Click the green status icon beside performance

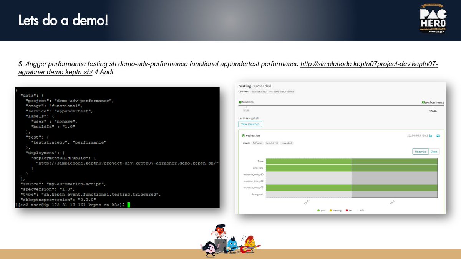coord(423,102)
